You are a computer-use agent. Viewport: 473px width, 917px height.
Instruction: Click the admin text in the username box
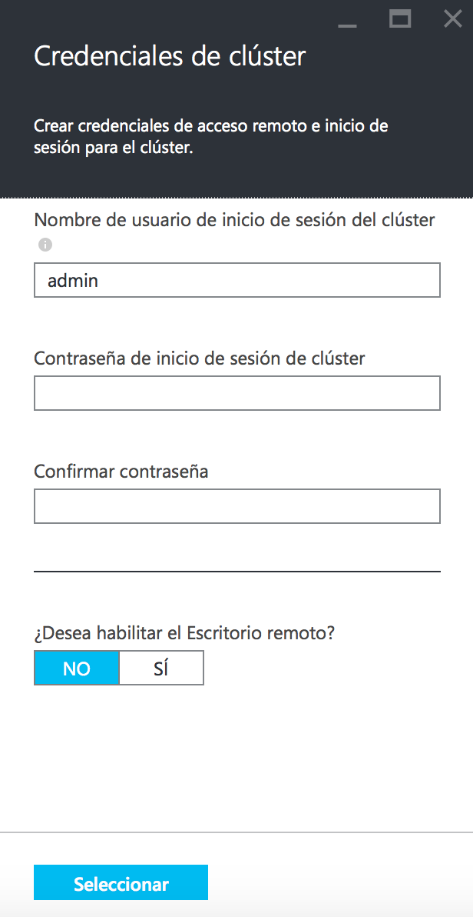click(73, 280)
